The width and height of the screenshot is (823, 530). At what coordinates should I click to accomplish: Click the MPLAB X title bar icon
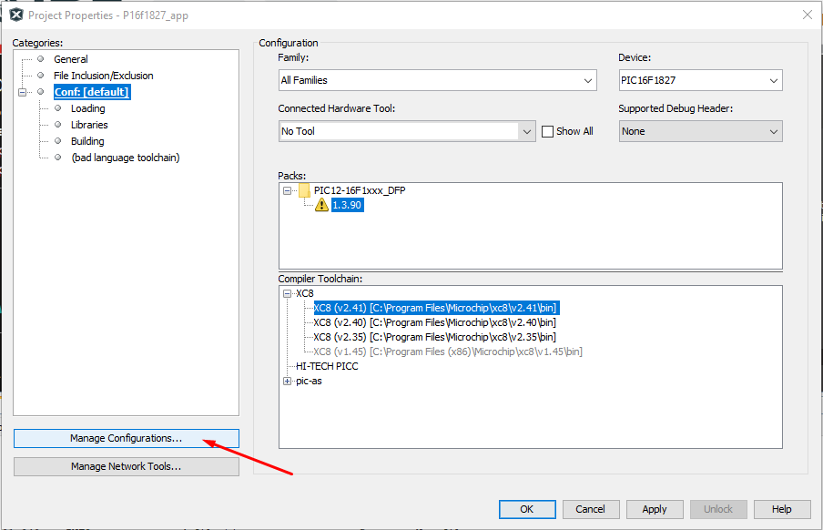(16, 15)
